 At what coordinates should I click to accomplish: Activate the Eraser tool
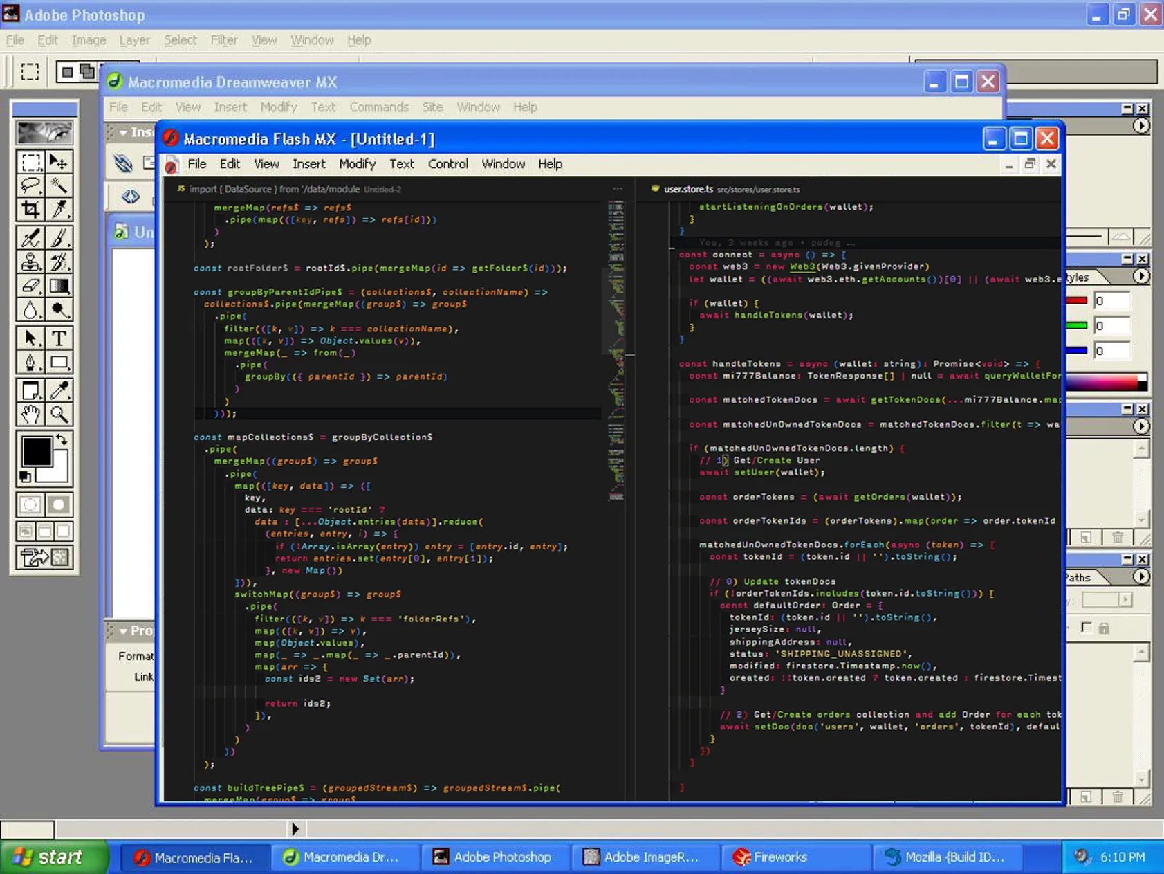click(30, 286)
